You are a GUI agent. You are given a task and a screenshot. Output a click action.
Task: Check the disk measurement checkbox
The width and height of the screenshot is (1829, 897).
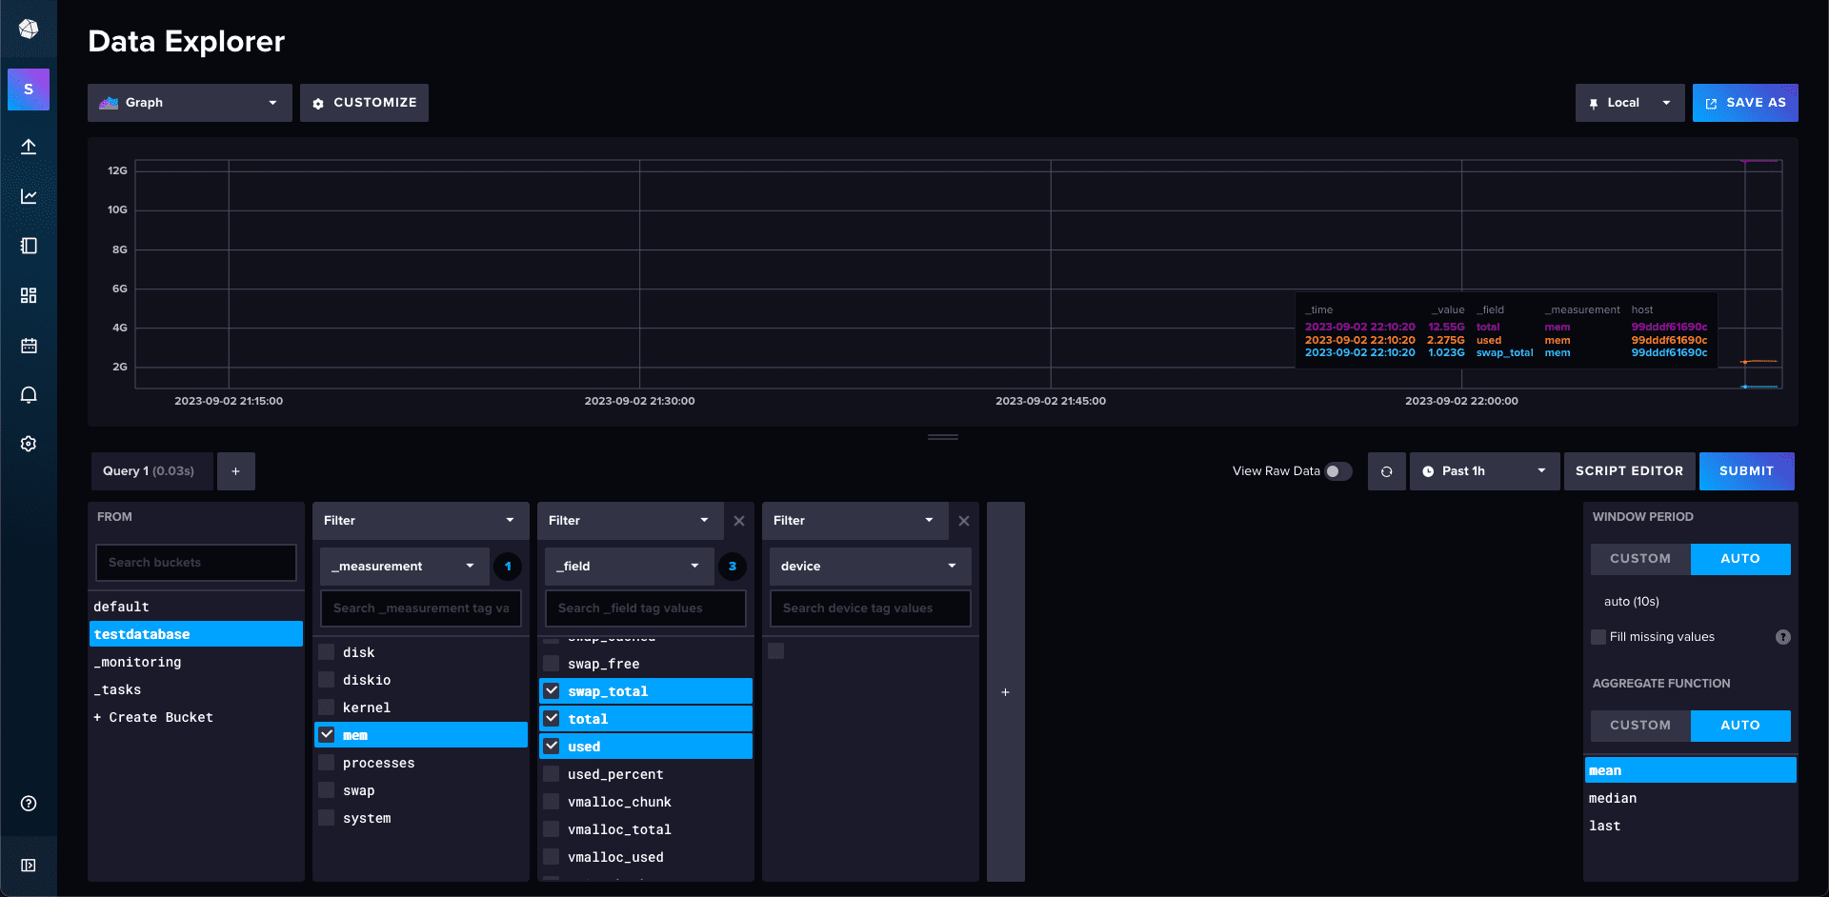pyautogui.click(x=327, y=652)
